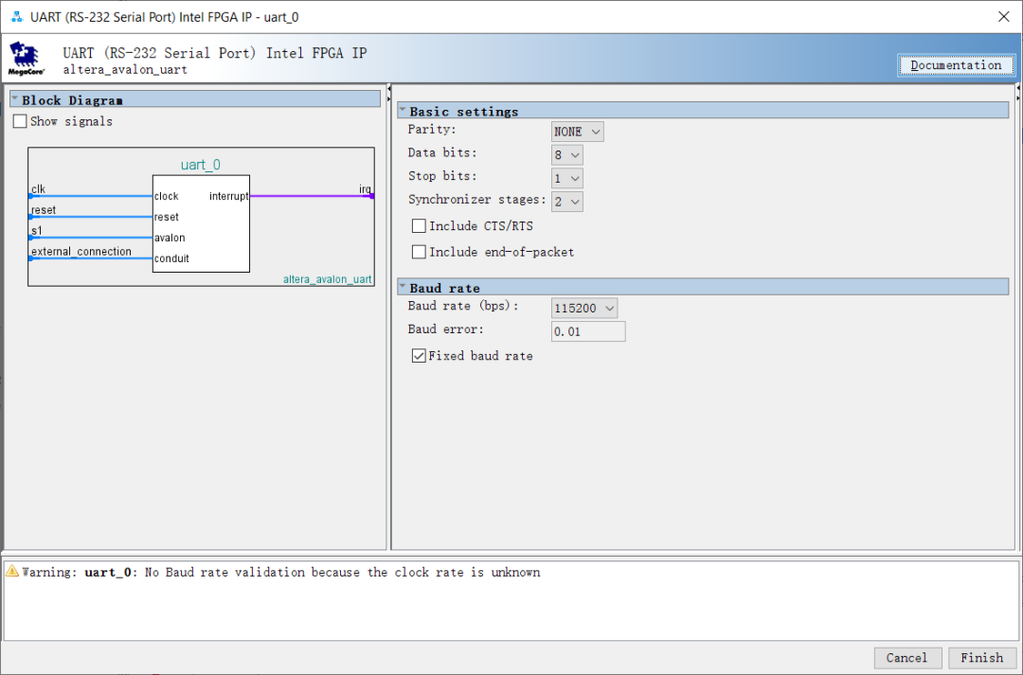Open the Parity dropdown
This screenshot has width=1023, height=675.
click(578, 132)
